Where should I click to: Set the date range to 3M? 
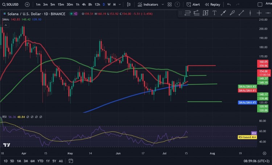click(26, 161)
